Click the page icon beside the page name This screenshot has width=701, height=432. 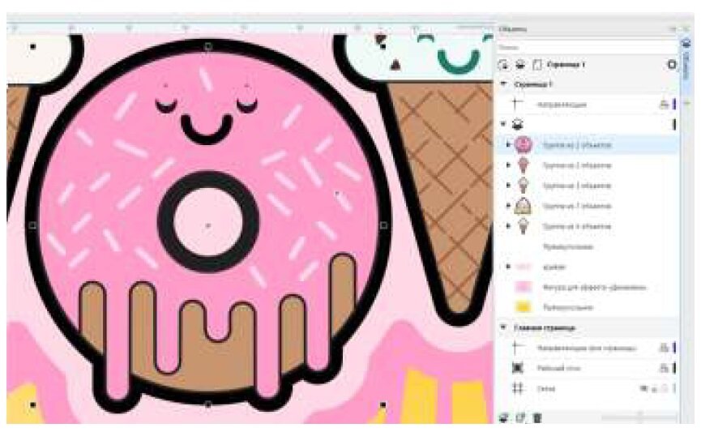pos(537,64)
